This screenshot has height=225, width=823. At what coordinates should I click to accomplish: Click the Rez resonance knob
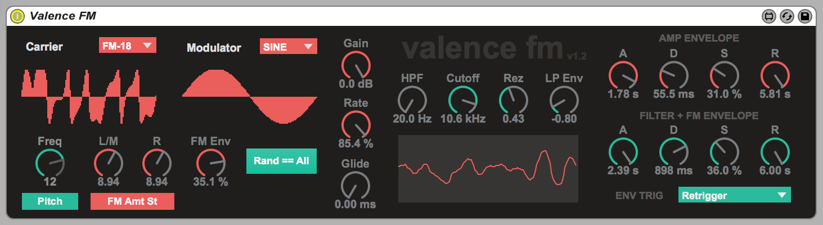(x=513, y=100)
